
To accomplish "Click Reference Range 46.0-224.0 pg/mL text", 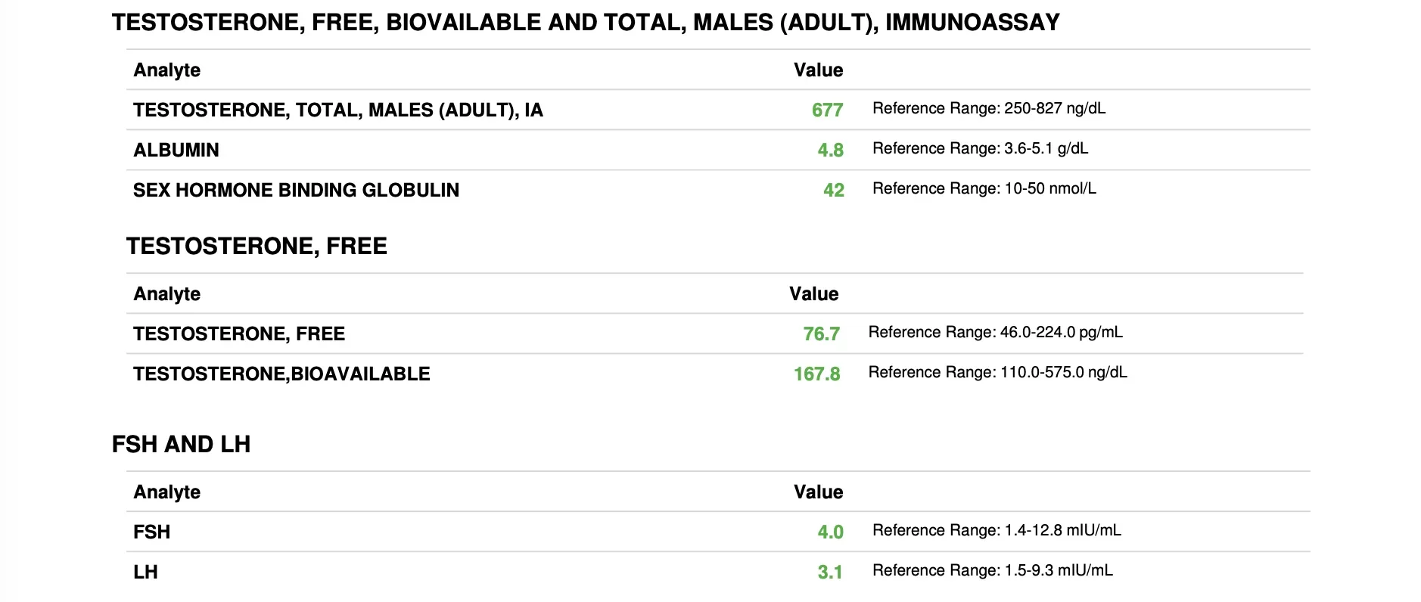I will click(x=996, y=332).
